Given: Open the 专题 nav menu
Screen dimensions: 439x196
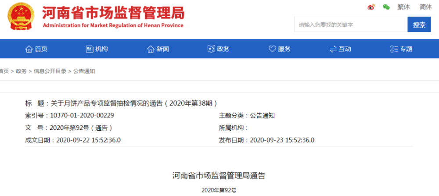Looking at the screenshot, I should [x=406, y=49].
